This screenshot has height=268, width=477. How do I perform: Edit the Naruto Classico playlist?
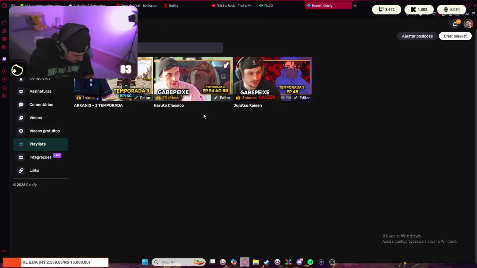coord(222,98)
